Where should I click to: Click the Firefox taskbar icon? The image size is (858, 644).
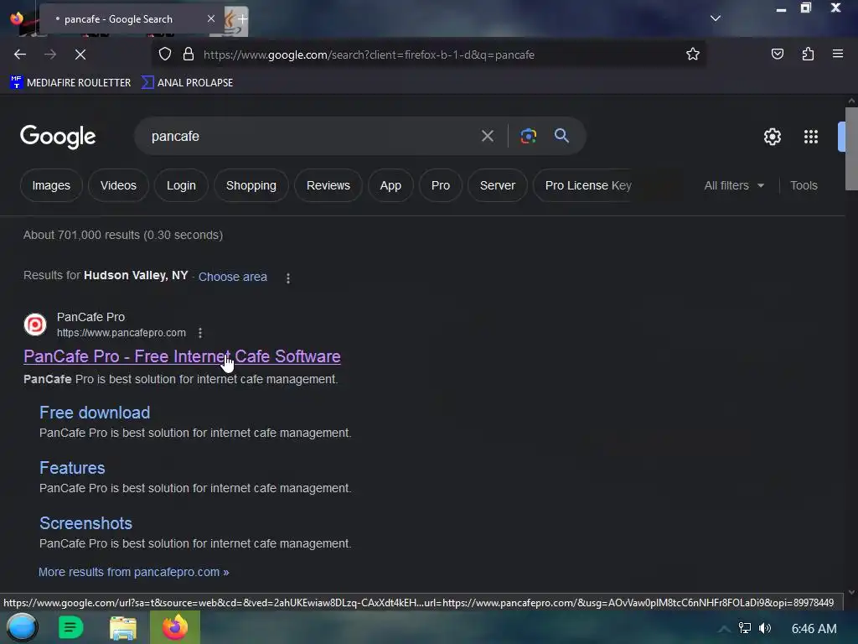click(x=175, y=627)
